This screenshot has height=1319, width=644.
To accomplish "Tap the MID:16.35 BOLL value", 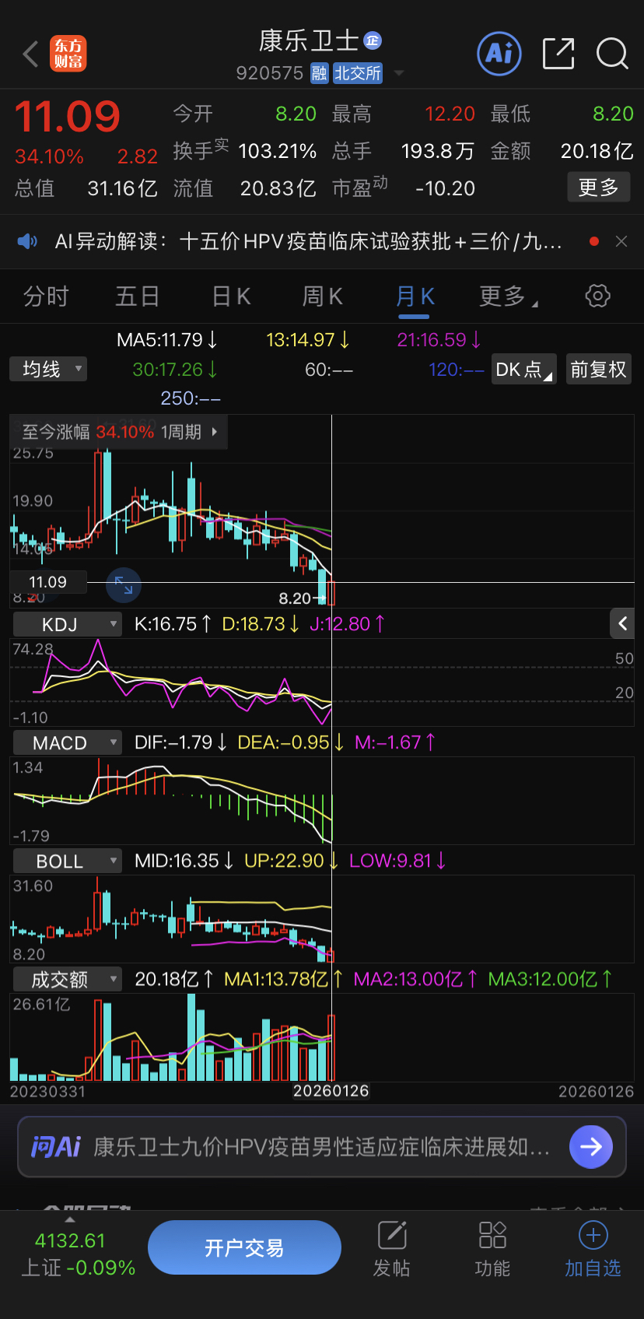I will pyautogui.click(x=184, y=861).
